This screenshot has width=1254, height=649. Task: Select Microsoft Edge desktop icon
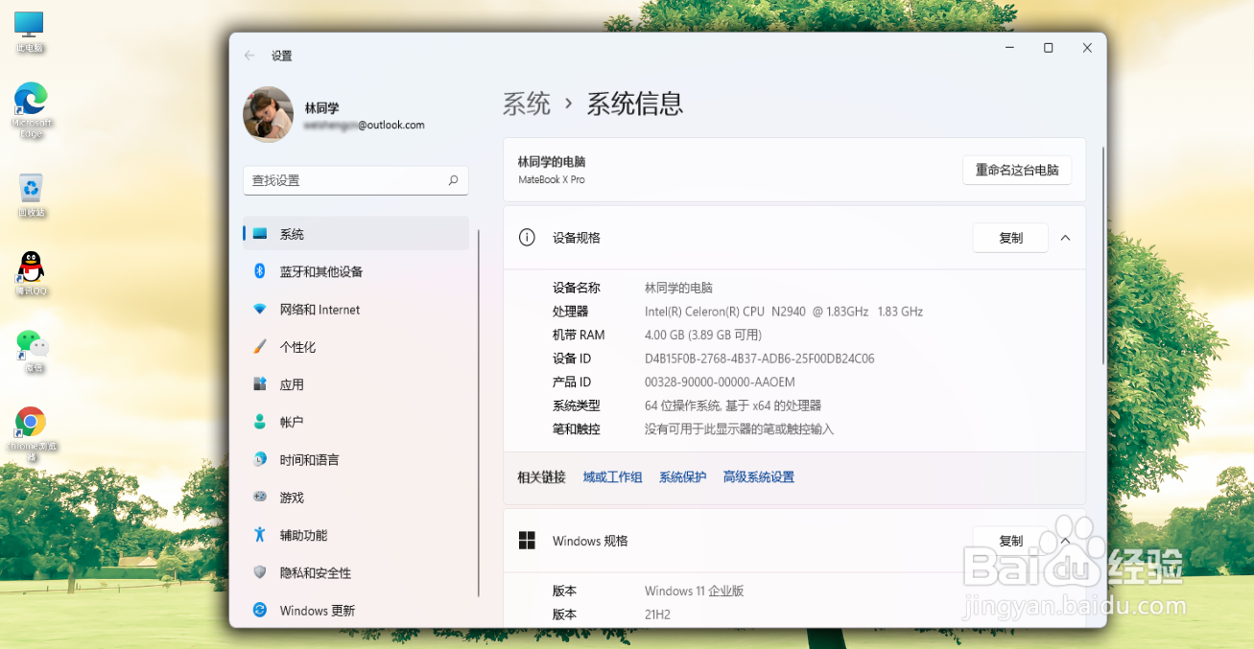[x=31, y=110]
